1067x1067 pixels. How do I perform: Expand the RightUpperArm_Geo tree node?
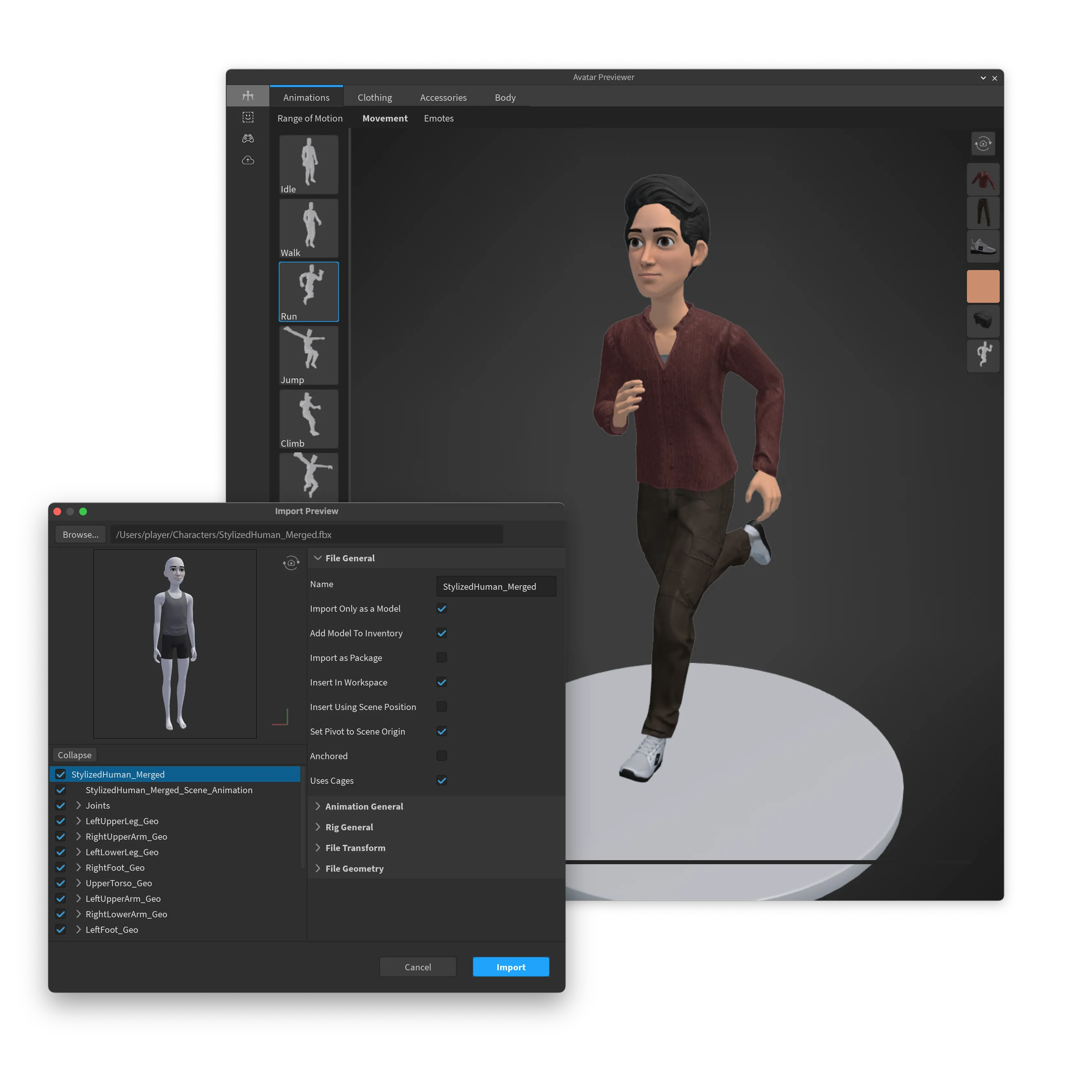pyautogui.click(x=79, y=836)
